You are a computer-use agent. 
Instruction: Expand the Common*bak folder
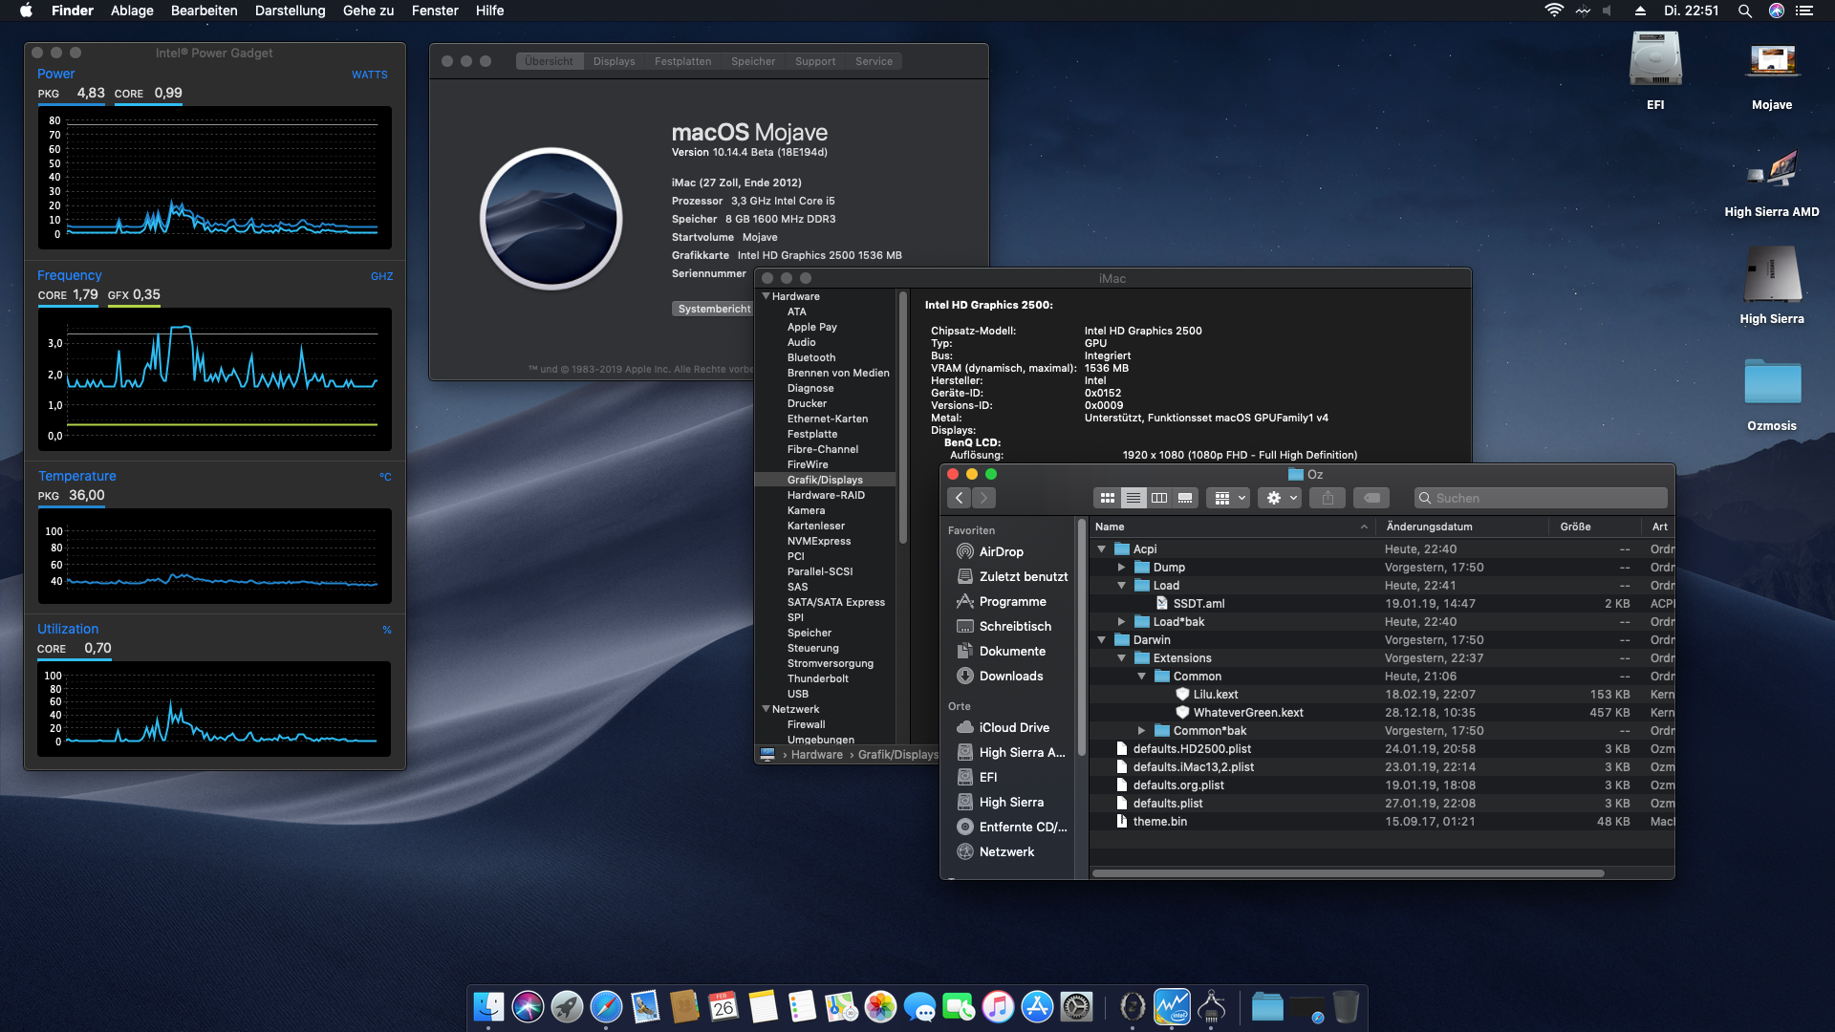(1142, 731)
